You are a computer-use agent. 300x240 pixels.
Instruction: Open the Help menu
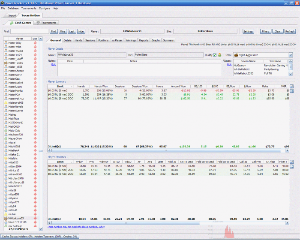point(55,8)
